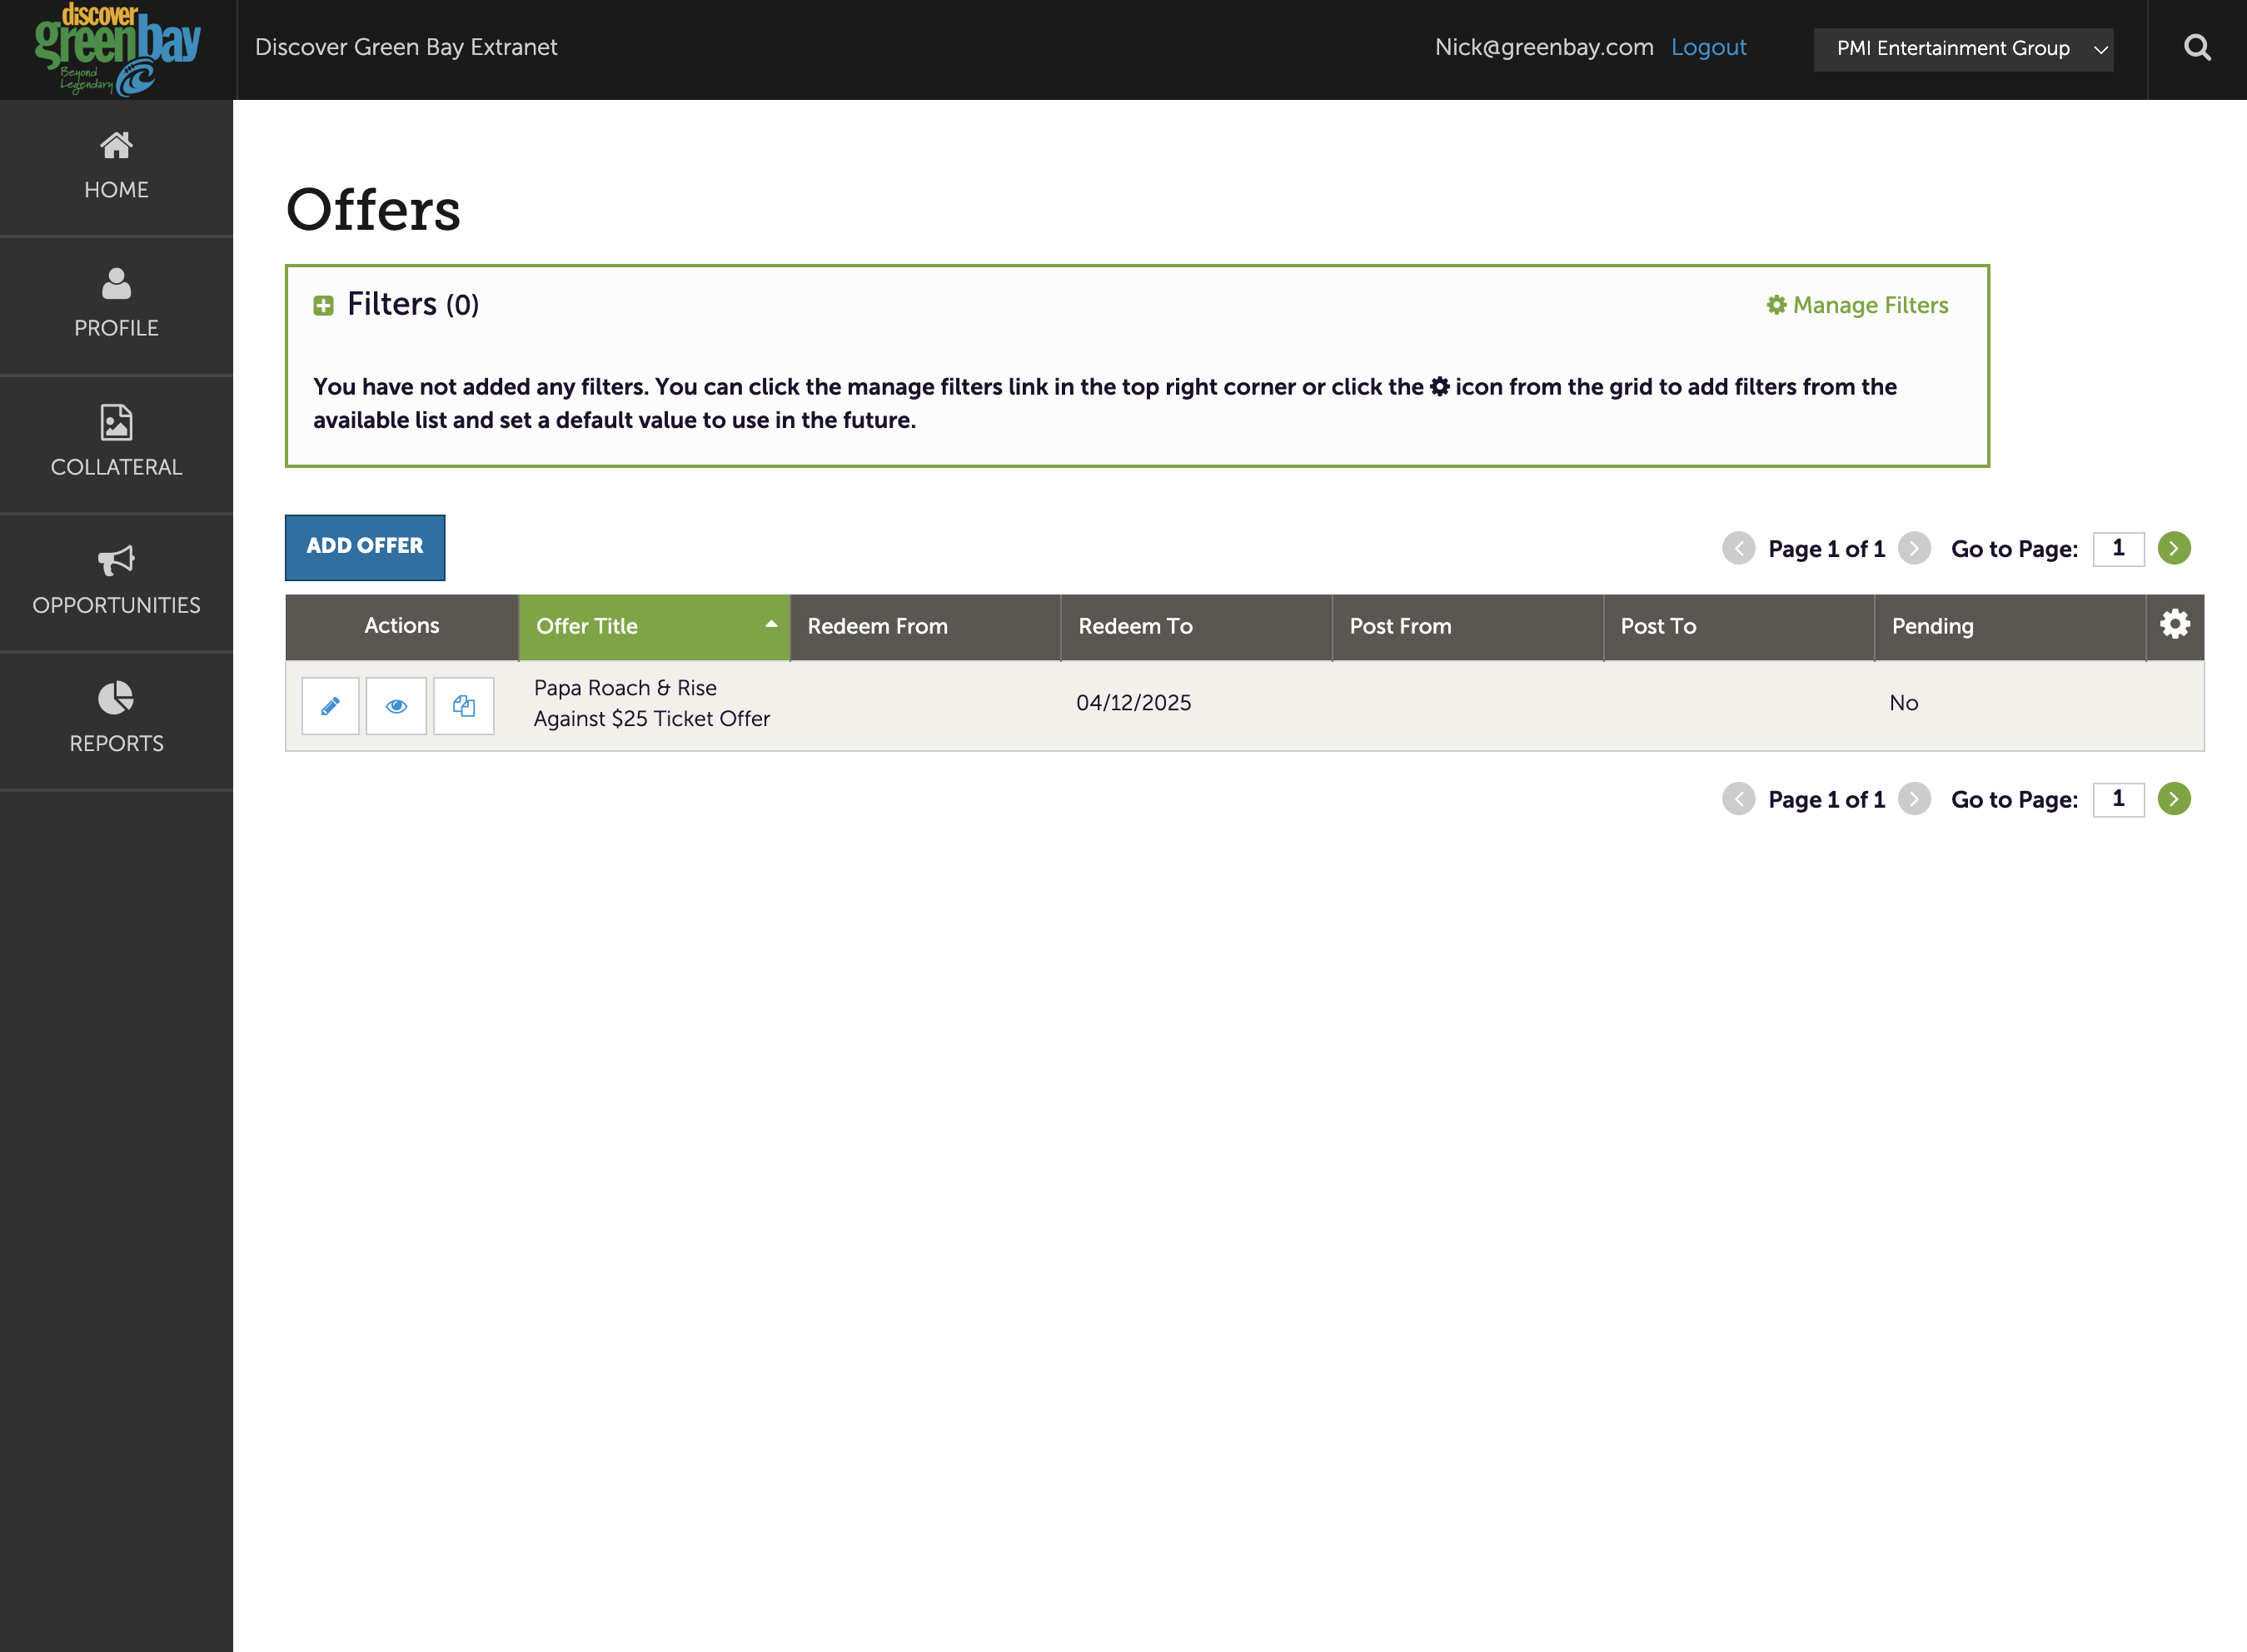Click the gear icon in the filter help text

coord(1439,386)
